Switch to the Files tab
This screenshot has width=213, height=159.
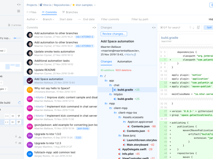(x=32, y=12)
